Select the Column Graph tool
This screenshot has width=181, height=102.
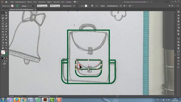pos(6,43)
